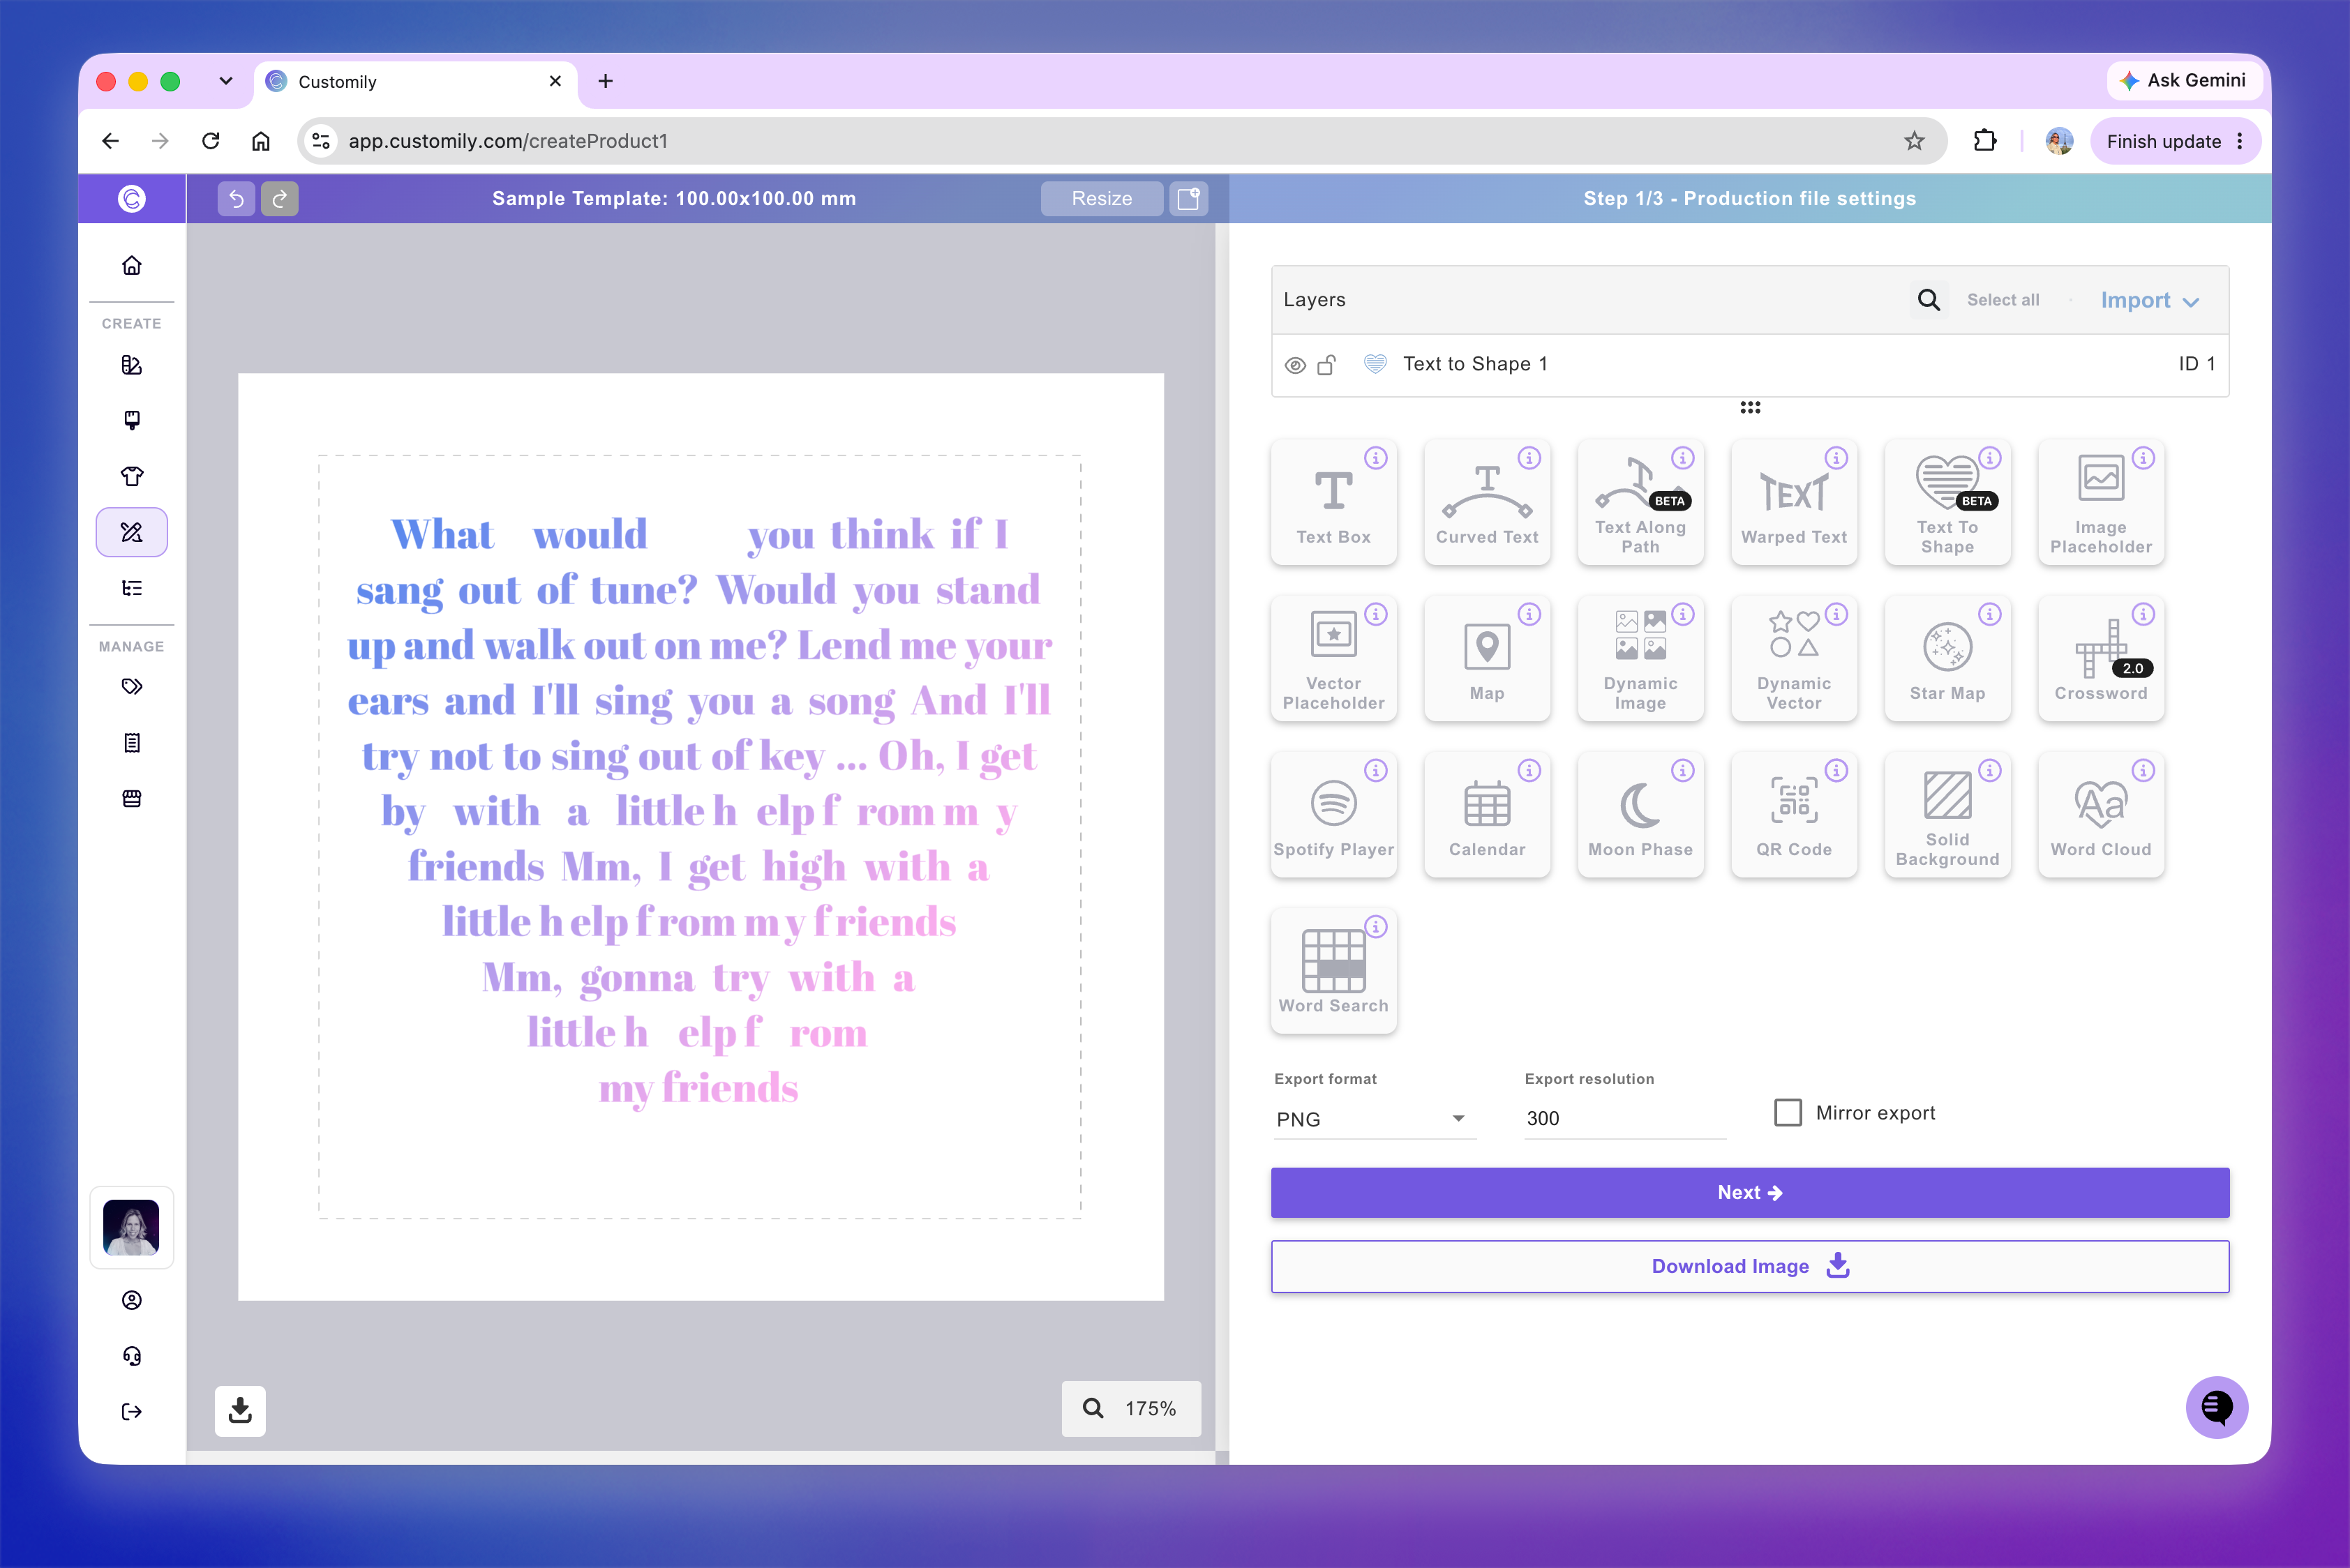This screenshot has width=2350, height=1568.
Task: Add a Spotify Player element
Action: point(1333,815)
